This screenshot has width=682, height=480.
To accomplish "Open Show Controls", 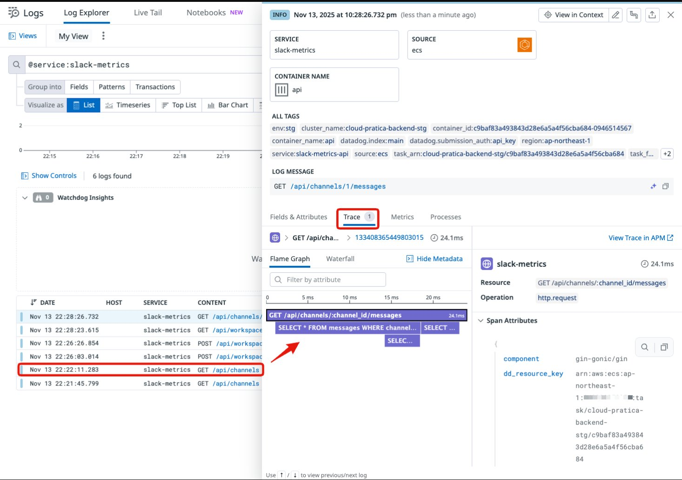I will coord(49,176).
